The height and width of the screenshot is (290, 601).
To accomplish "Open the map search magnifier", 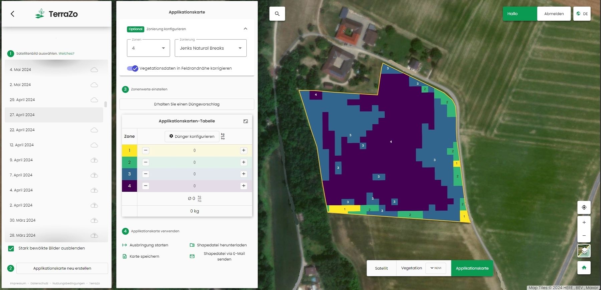I will [277, 14].
